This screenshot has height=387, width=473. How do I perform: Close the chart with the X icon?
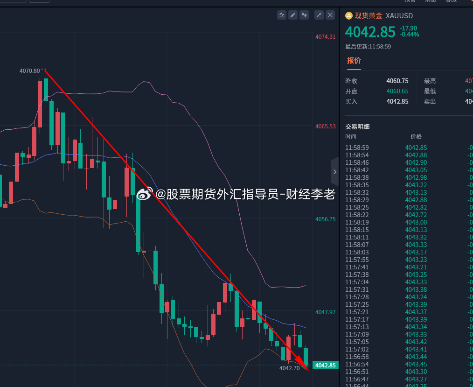(x=330, y=15)
